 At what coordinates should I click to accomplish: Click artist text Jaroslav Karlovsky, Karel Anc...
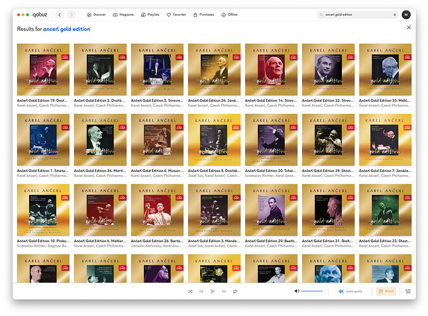pos(157,246)
